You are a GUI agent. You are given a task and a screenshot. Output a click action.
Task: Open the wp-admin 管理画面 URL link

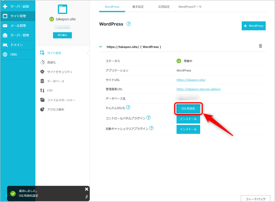pyautogui.click(x=198, y=89)
